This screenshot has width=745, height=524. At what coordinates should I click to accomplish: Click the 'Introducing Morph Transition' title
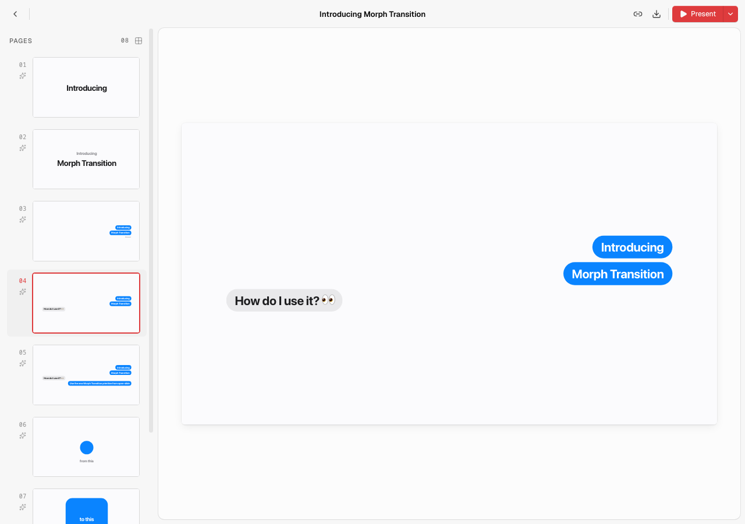(372, 14)
